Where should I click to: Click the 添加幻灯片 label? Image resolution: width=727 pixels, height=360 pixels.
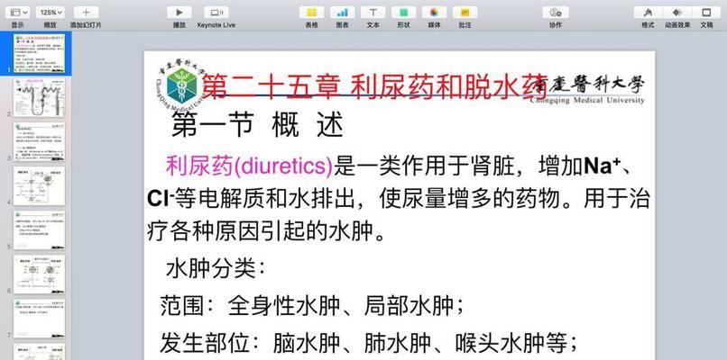86,25
